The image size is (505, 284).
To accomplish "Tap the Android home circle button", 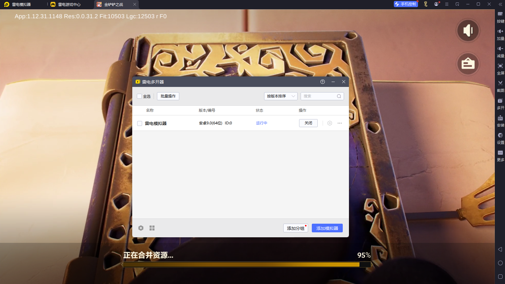I will pyautogui.click(x=500, y=263).
